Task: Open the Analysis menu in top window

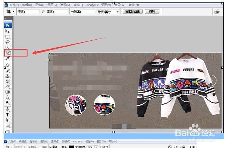Action: 92,5
